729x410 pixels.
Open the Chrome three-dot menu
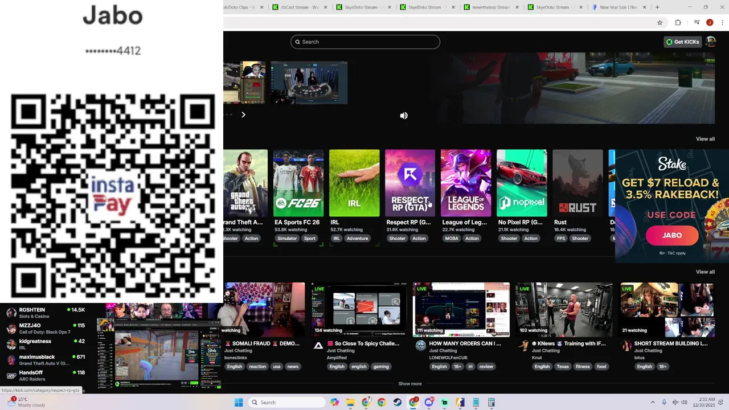722,23
